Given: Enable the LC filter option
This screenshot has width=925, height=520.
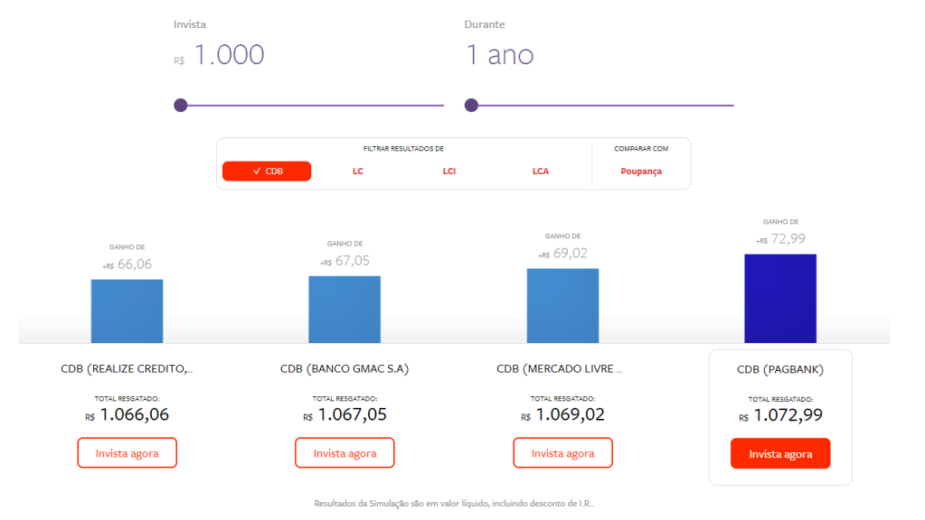Looking at the screenshot, I should (x=358, y=171).
